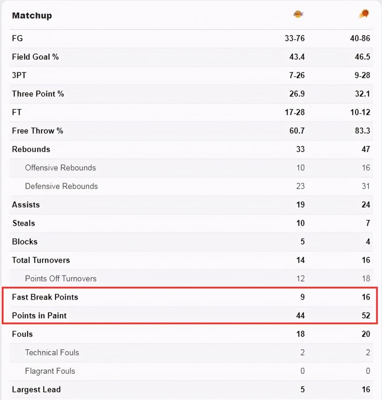Viewport: 382px width, 400px height.
Task: Click the Largest Lead row label
Action: (x=36, y=389)
